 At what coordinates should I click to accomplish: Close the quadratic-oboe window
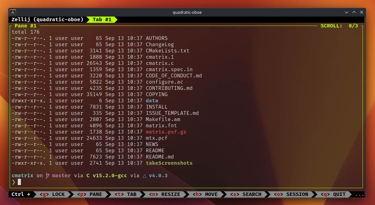click(x=362, y=12)
